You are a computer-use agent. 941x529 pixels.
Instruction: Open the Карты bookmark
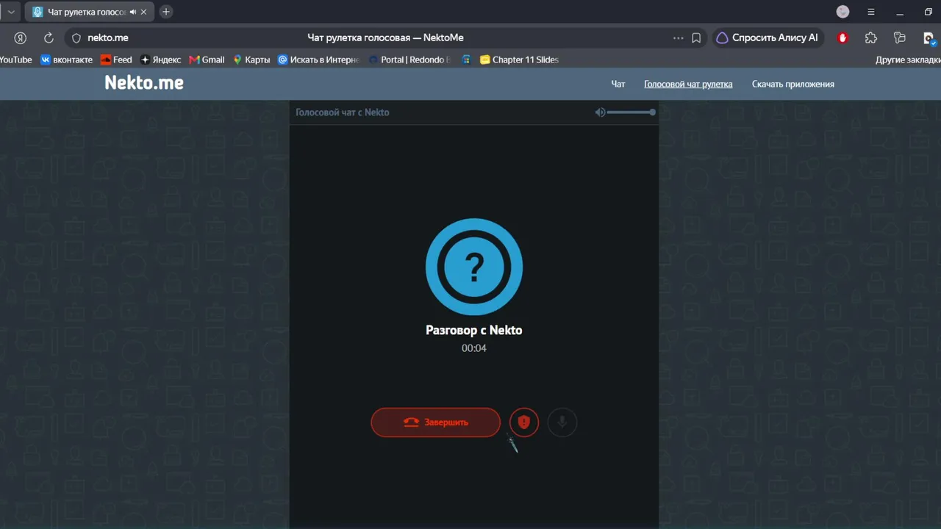click(251, 60)
